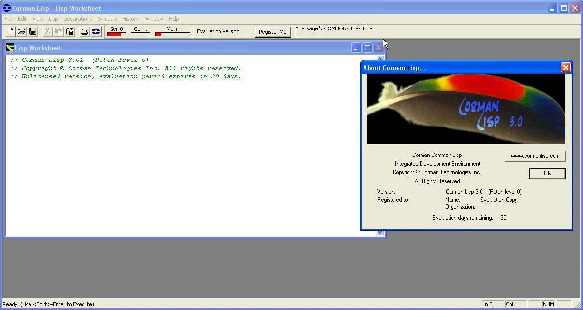Click the Cut scissors icon
Screen dimensions: 583x310
click(x=47, y=31)
